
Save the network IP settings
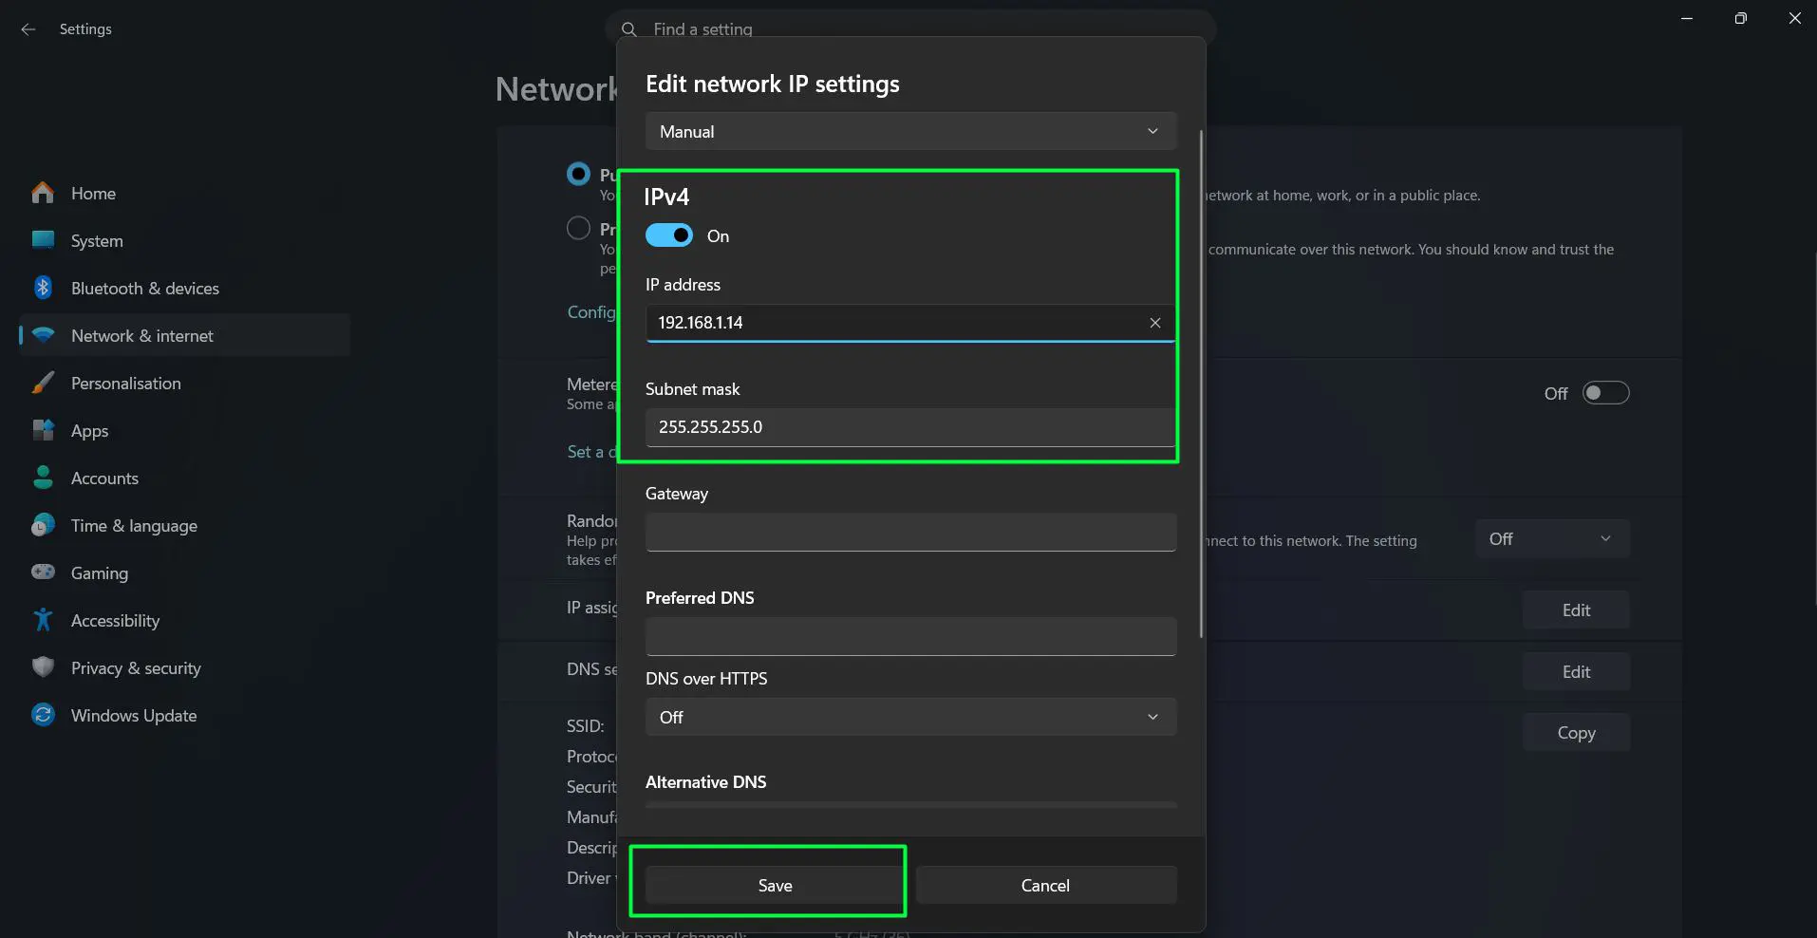774,884
